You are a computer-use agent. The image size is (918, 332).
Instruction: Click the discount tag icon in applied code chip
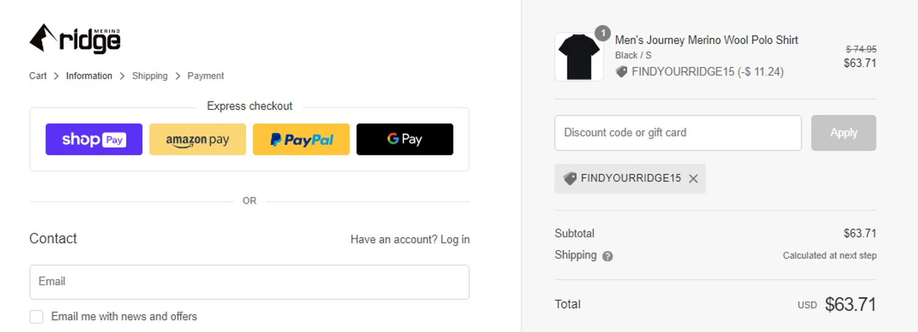570,179
